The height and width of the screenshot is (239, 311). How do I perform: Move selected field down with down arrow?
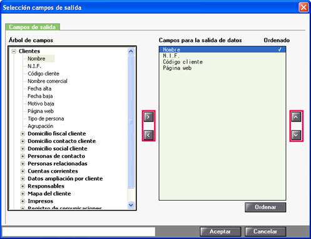pos(296,135)
